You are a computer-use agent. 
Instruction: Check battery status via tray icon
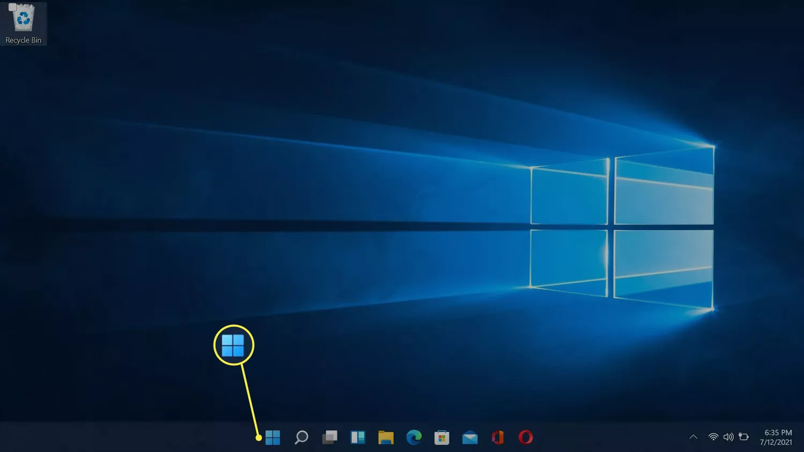pyautogui.click(x=744, y=437)
